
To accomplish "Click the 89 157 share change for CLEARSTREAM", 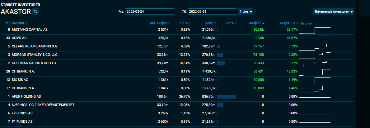I will click(x=258, y=46).
